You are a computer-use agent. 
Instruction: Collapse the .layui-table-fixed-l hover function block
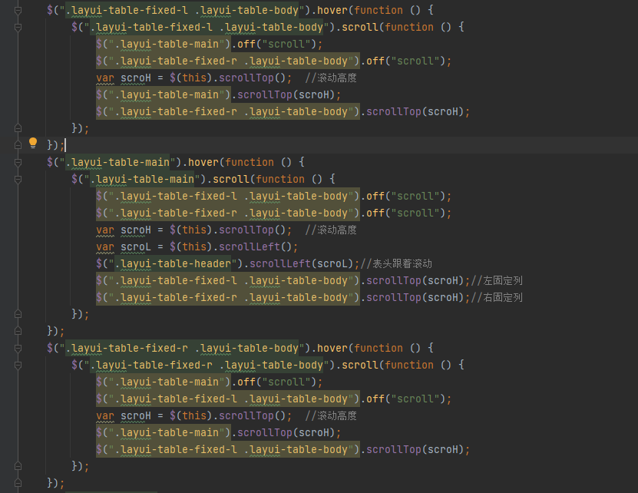pos(18,11)
